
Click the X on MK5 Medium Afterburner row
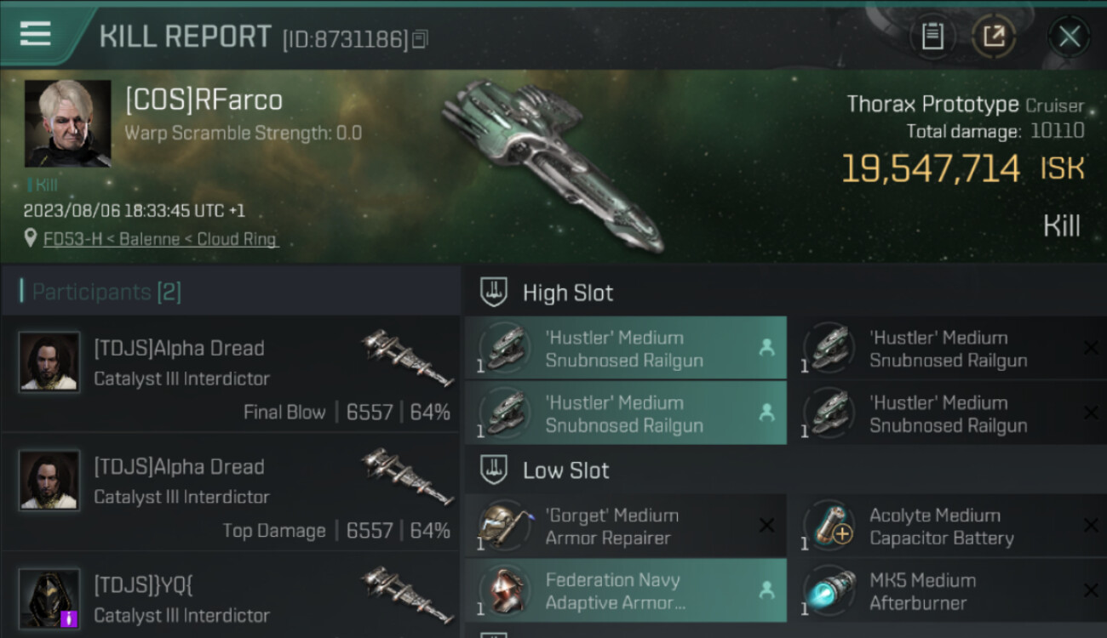coord(1091,591)
